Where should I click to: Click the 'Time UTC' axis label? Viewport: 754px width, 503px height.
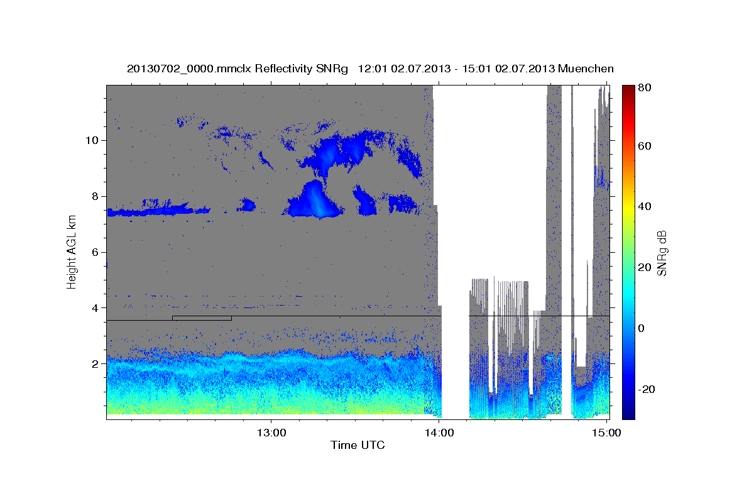[x=358, y=445]
